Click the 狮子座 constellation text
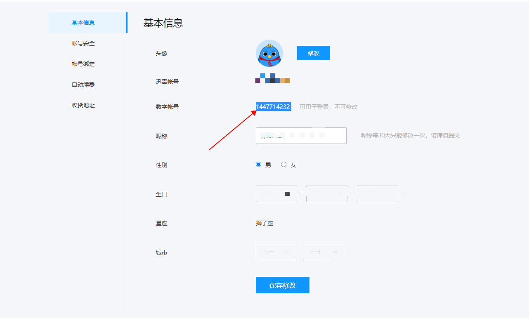 [264, 224]
